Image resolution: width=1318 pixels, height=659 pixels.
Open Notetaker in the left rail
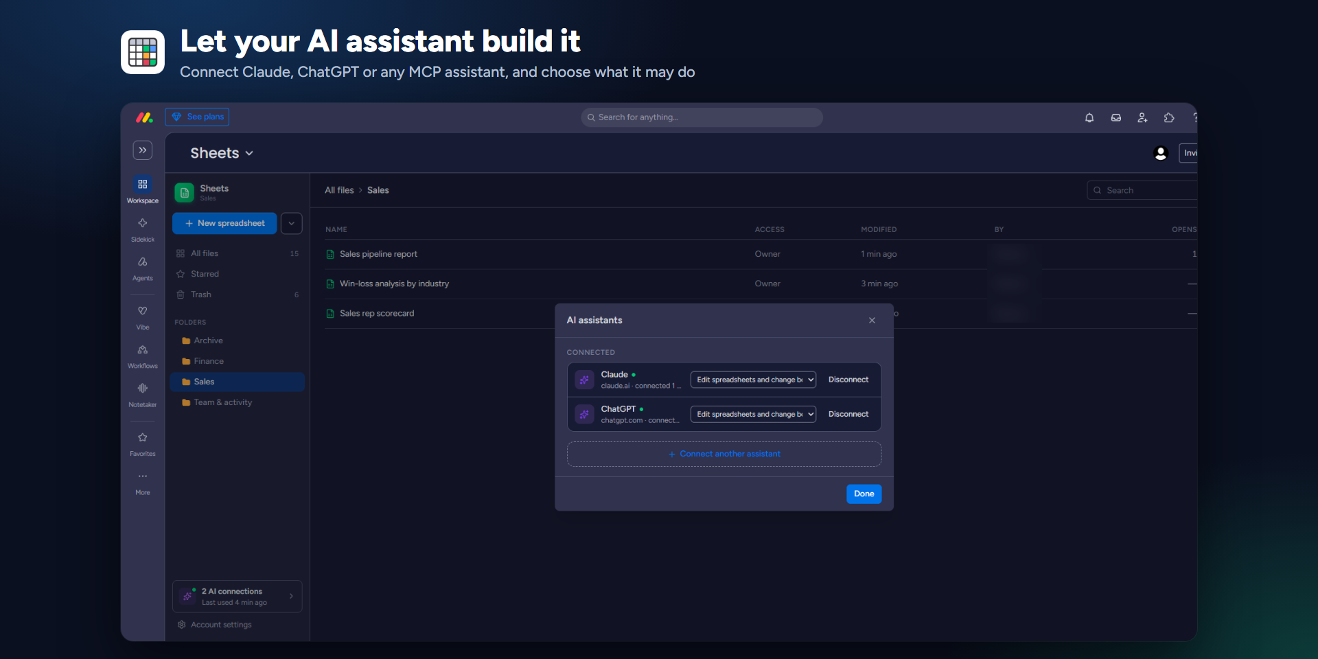pyautogui.click(x=143, y=395)
